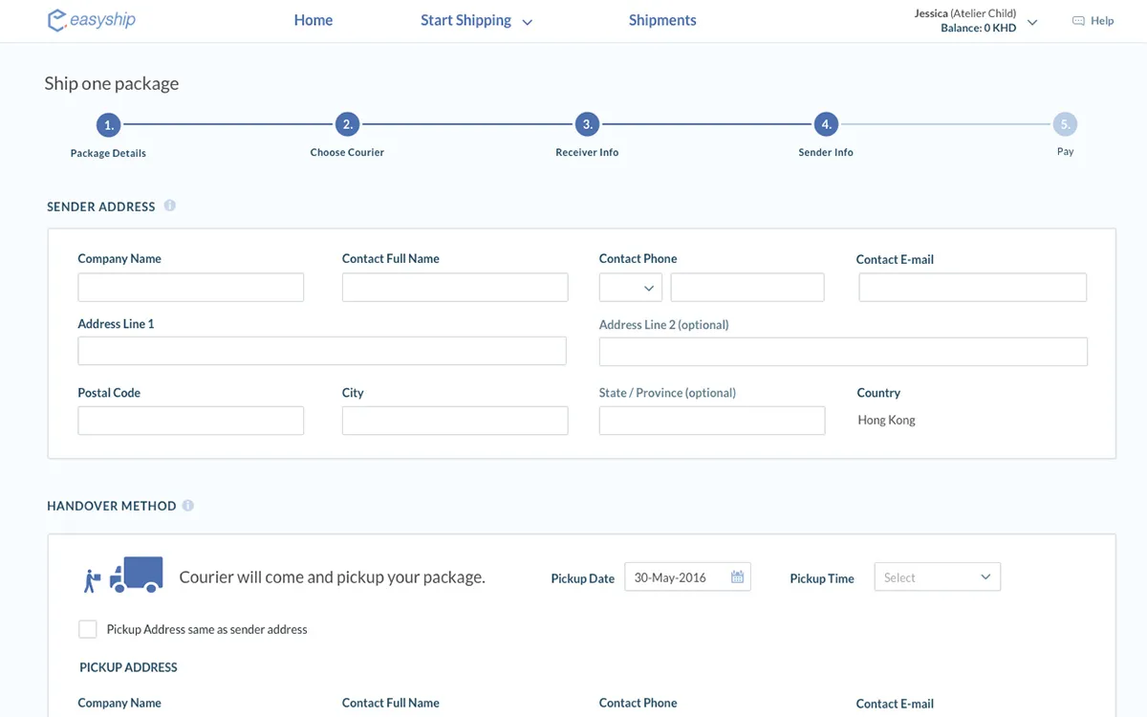1147x717 pixels.
Task: Open the Home page
Action: (314, 20)
